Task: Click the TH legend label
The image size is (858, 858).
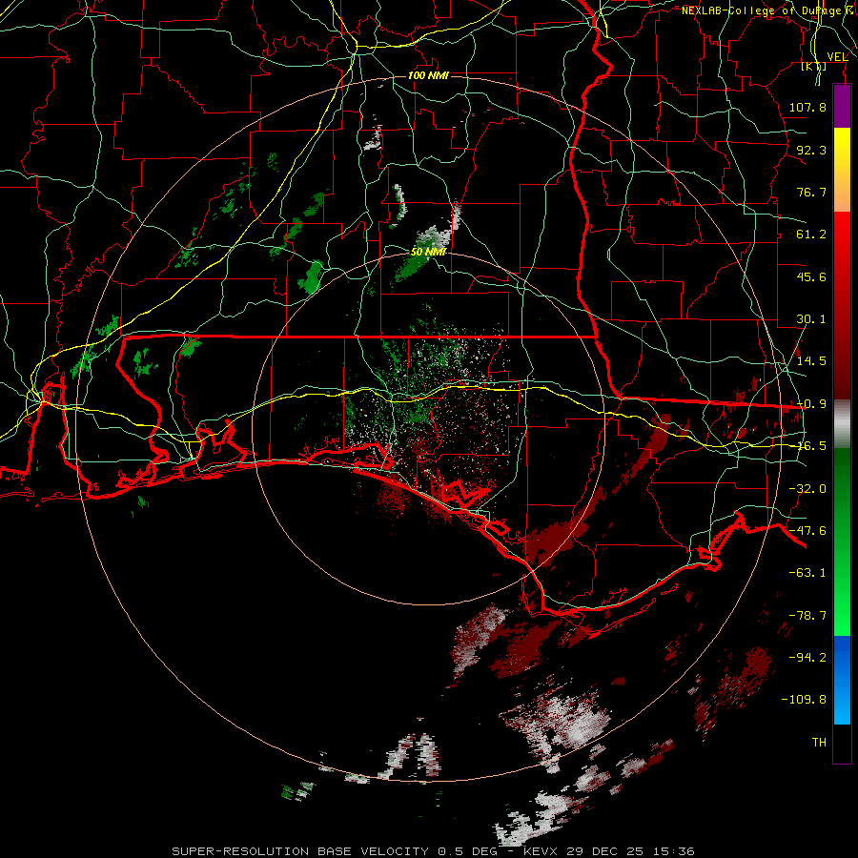Action: tap(819, 743)
